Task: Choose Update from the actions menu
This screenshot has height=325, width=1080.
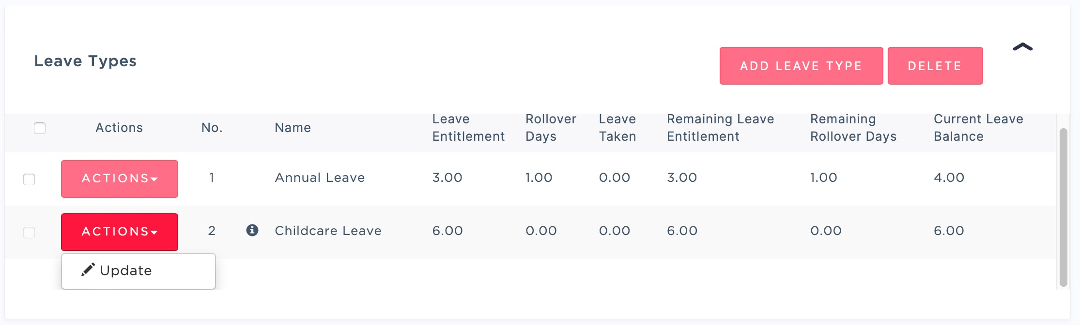Action: (126, 271)
